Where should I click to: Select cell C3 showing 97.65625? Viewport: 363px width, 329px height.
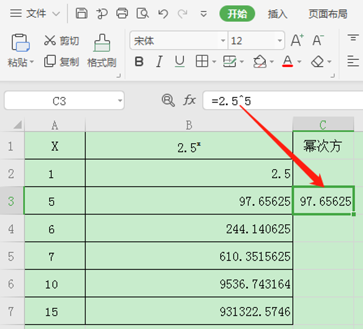click(323, 201)
